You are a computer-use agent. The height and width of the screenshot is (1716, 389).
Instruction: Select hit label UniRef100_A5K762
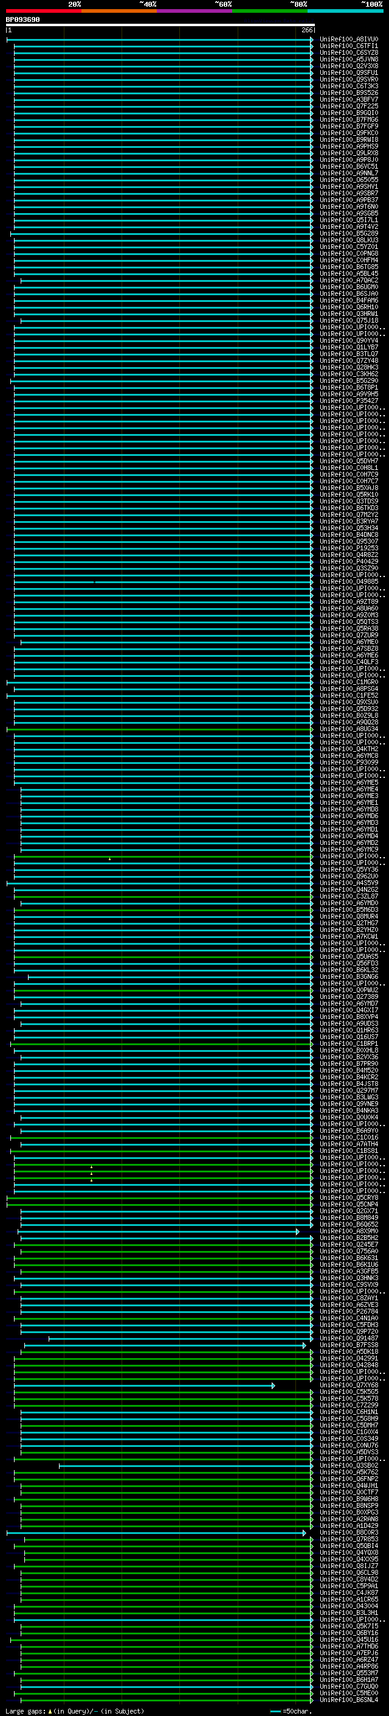click(x=349, y=1472)
